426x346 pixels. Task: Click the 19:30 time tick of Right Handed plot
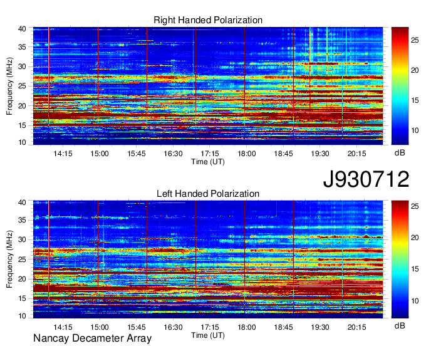[x=320, y=154]
